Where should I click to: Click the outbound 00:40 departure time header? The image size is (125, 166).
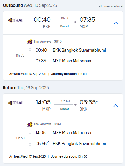coord(42,20)
